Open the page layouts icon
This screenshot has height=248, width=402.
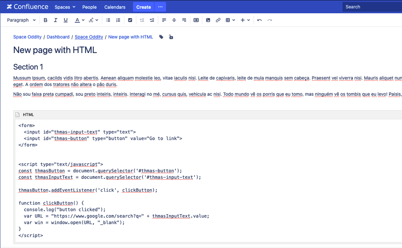point(196,20)
